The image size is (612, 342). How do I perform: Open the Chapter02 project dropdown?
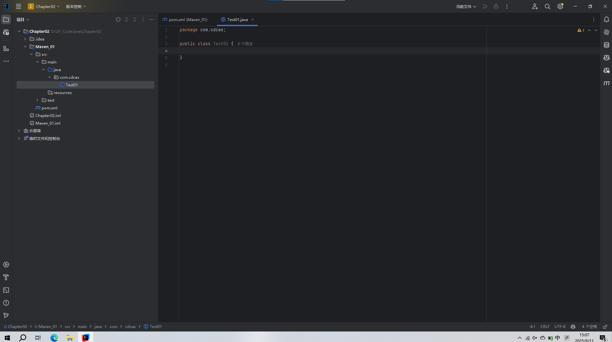[x=44, y=6]
